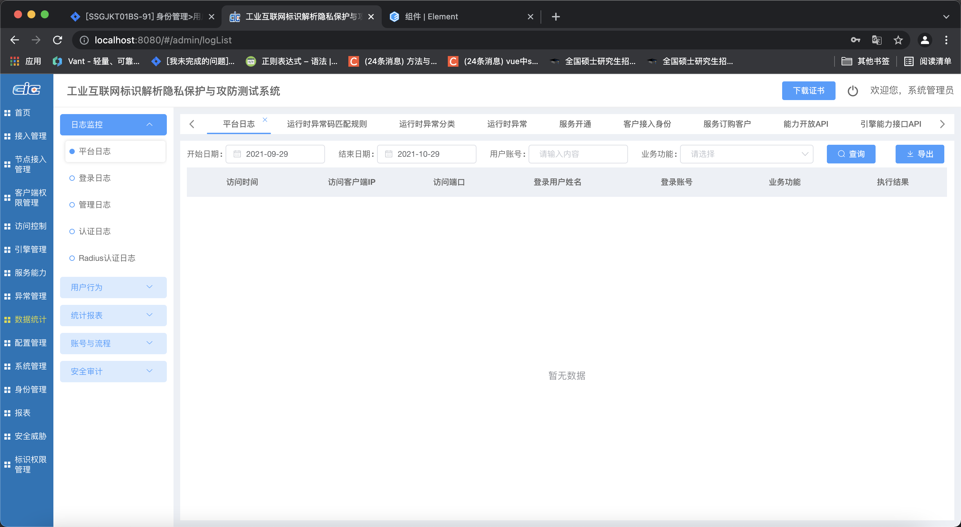Expand the 用户行为 section
The width and height of the screenshot is (961, 527).
(113, 287)
